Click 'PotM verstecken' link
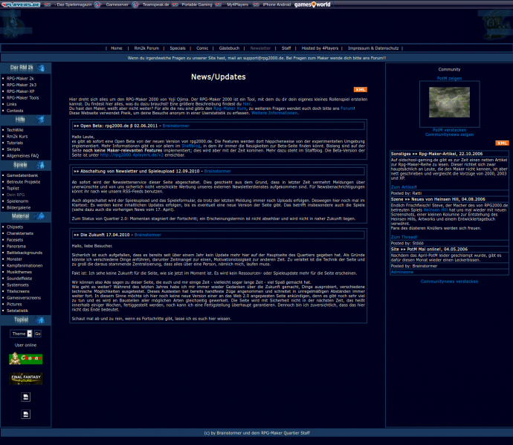Image resolution: width=513 pixels, height=445 pixels. (449, 130)
